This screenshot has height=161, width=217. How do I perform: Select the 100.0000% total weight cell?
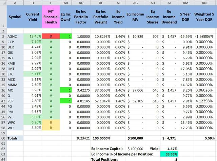(101, 138)
